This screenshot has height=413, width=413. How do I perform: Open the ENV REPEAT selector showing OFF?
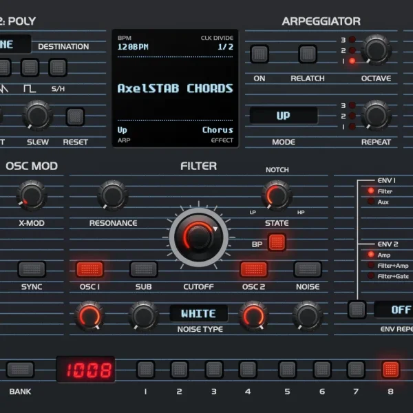(394, 310)
